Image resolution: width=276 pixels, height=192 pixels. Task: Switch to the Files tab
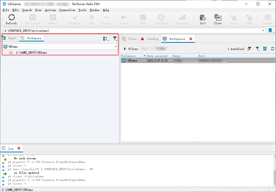tap(129, 39)
